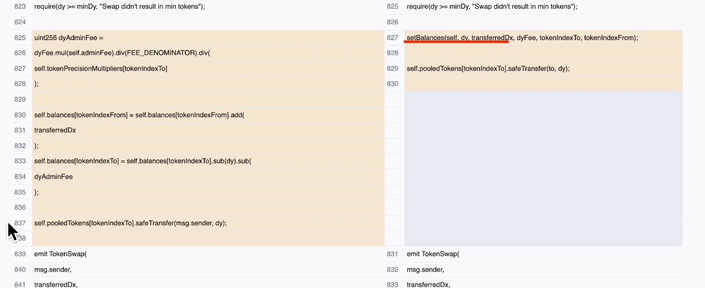Image resolution: width=705 pixels, height=288 pixels.
Task: Click the safeTransfer(to, dy) line
Action: 488,68
